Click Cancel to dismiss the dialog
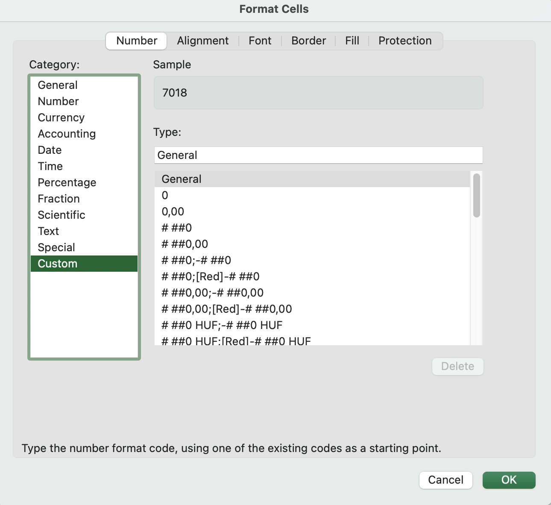Viewport: 551px width, 505px height. pos(445,480)
